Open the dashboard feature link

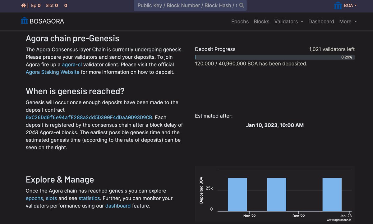(x=118, y=206)
